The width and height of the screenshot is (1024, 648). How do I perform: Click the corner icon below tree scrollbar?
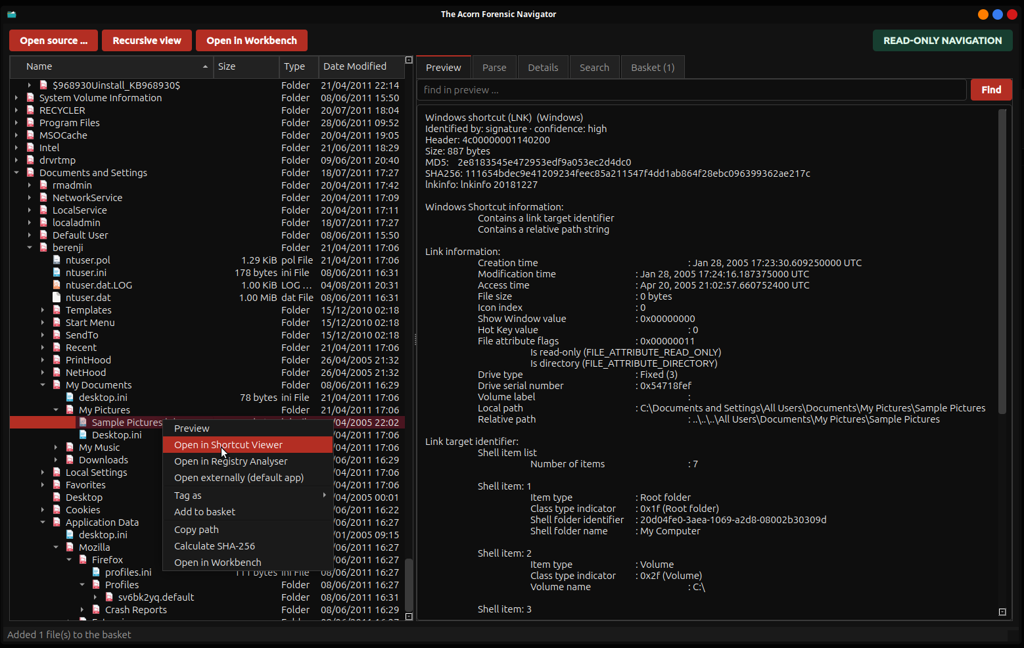pyautogui.click(x=409, y=616)
